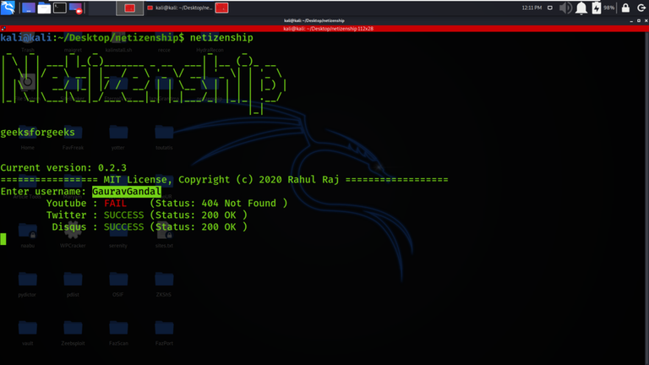Image resolution: width=649 pixels, height=365 pixels.
Task: Click the green terminal cursor block
Action: (x=3, y=239)
